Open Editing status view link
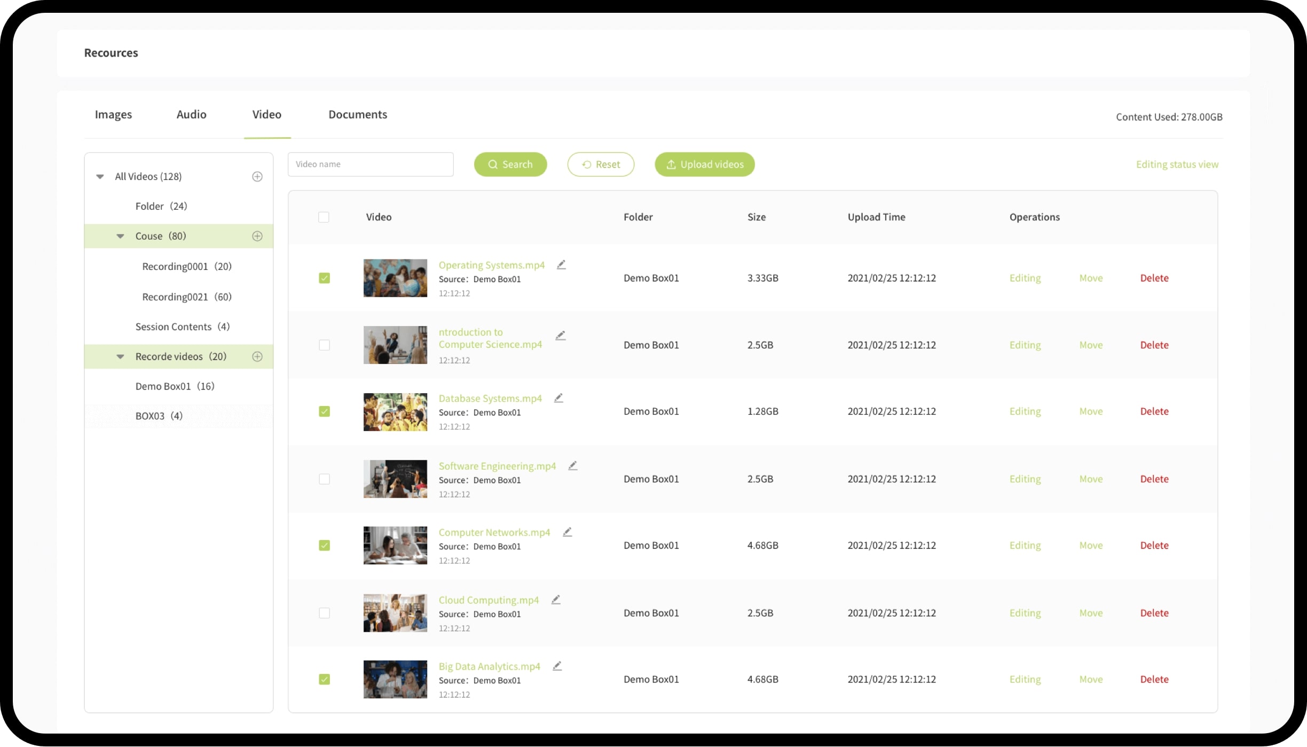Image resolution: width=1307 pixels, height=747 pixels. pyautogui.click(x=1177, y=164)
